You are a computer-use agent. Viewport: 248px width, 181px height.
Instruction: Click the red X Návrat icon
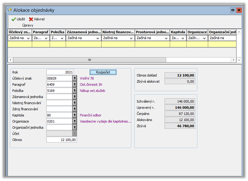[31, 19]
